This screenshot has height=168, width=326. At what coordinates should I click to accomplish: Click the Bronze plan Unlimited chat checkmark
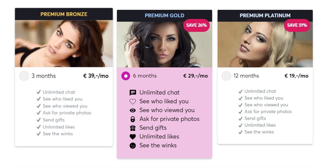coord(39,92)
